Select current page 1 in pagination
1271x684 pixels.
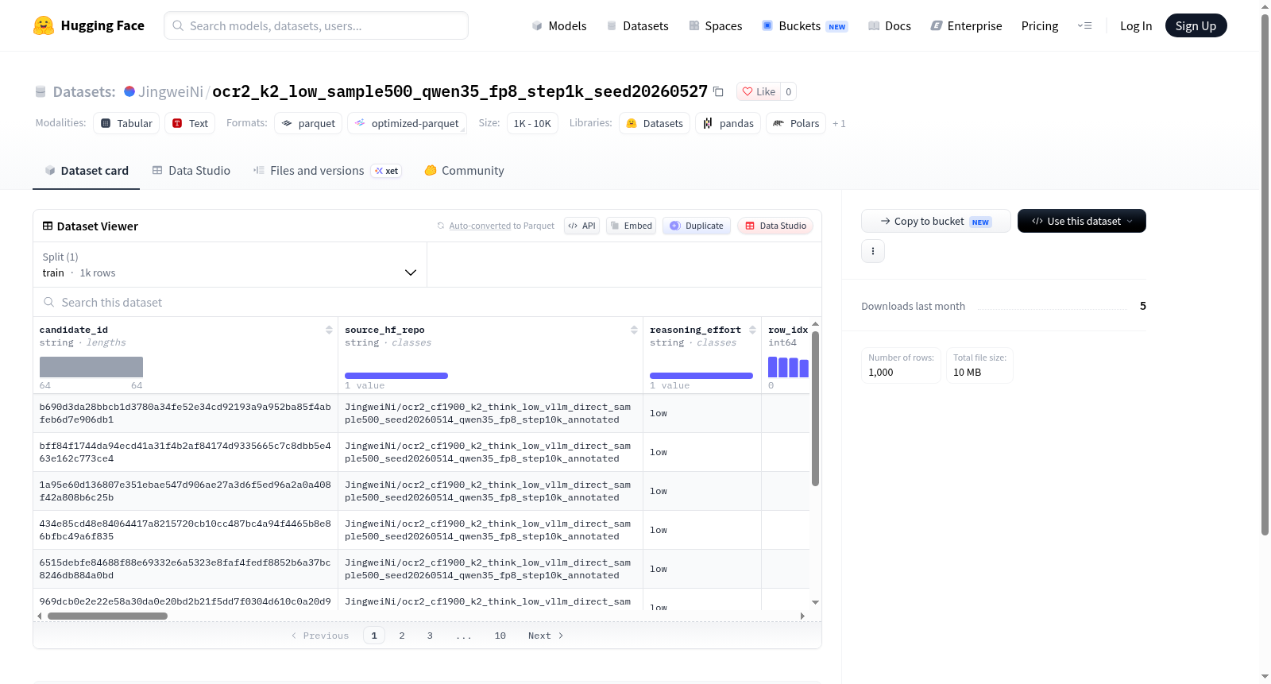coord(374,636)
